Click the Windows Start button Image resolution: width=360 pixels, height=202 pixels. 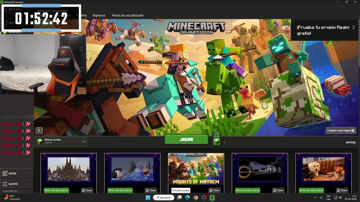pyautogui.click(x=148, y=198)
